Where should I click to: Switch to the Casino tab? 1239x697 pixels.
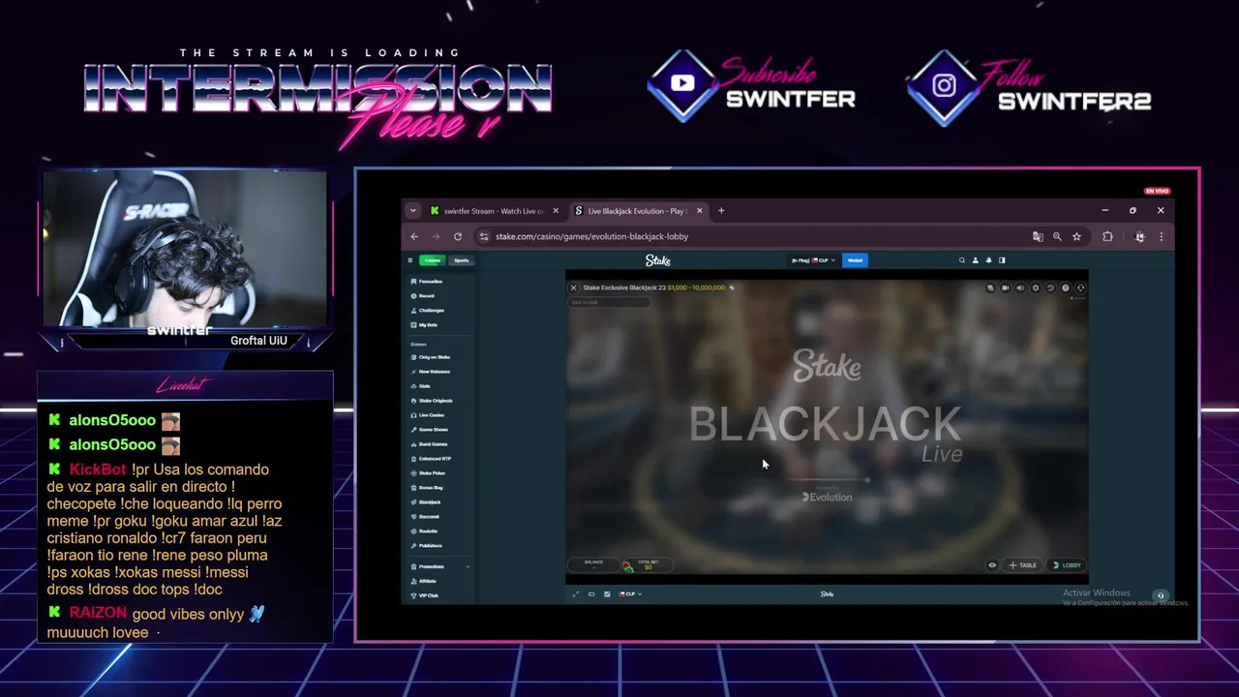pyautogui.click(x=432, y=260)
